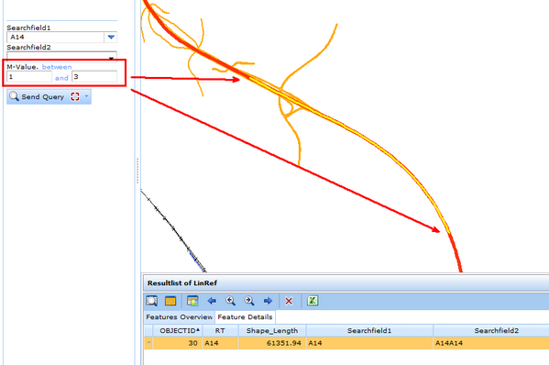The width and height of the screenshot is (549, 365).
Task: Click the map picture icon in result toolbar
Action: pyautogui.click(x=192, y=301)
